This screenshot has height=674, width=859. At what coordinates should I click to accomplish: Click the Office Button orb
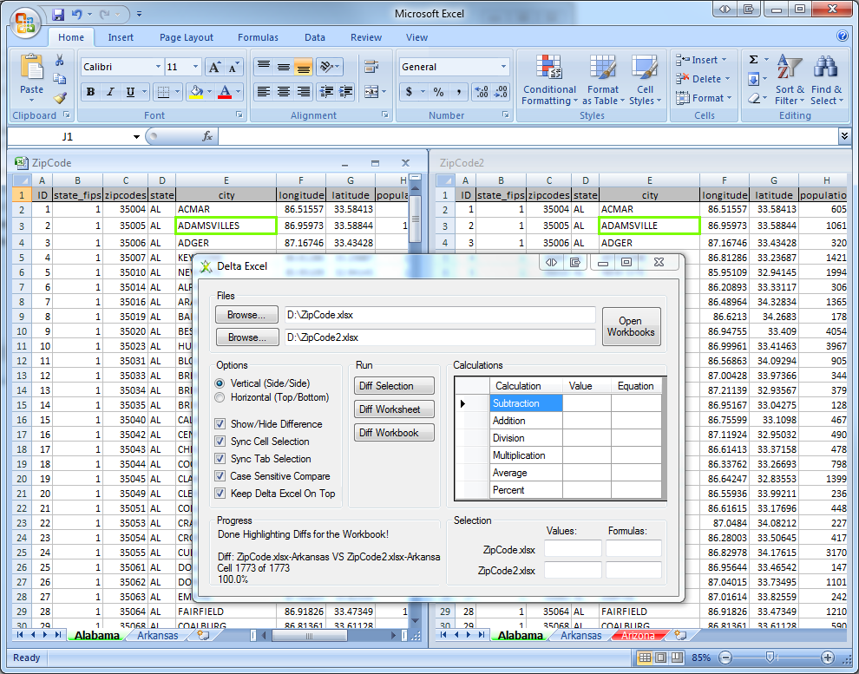point(25,23)
